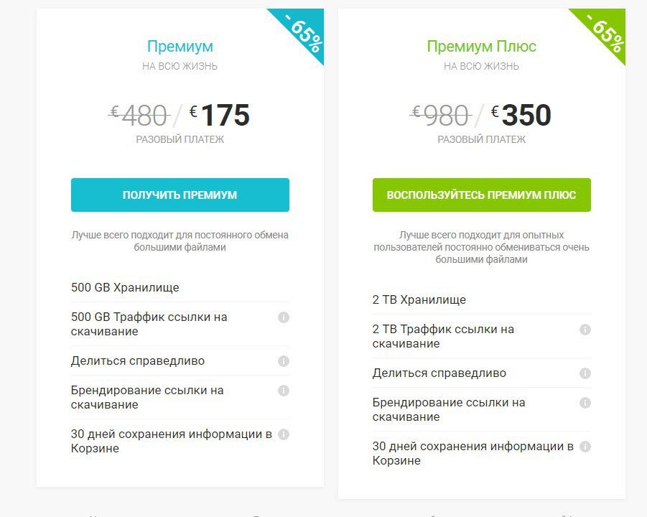Screen dimensions: 647x517
Task: Open Премиум Плюс '30 дней сохранения' info icon
Action: [585, 447]
